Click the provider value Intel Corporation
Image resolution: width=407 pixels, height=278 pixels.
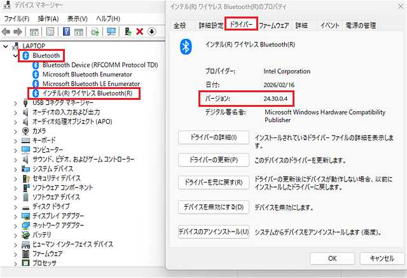tap(287, 71)
